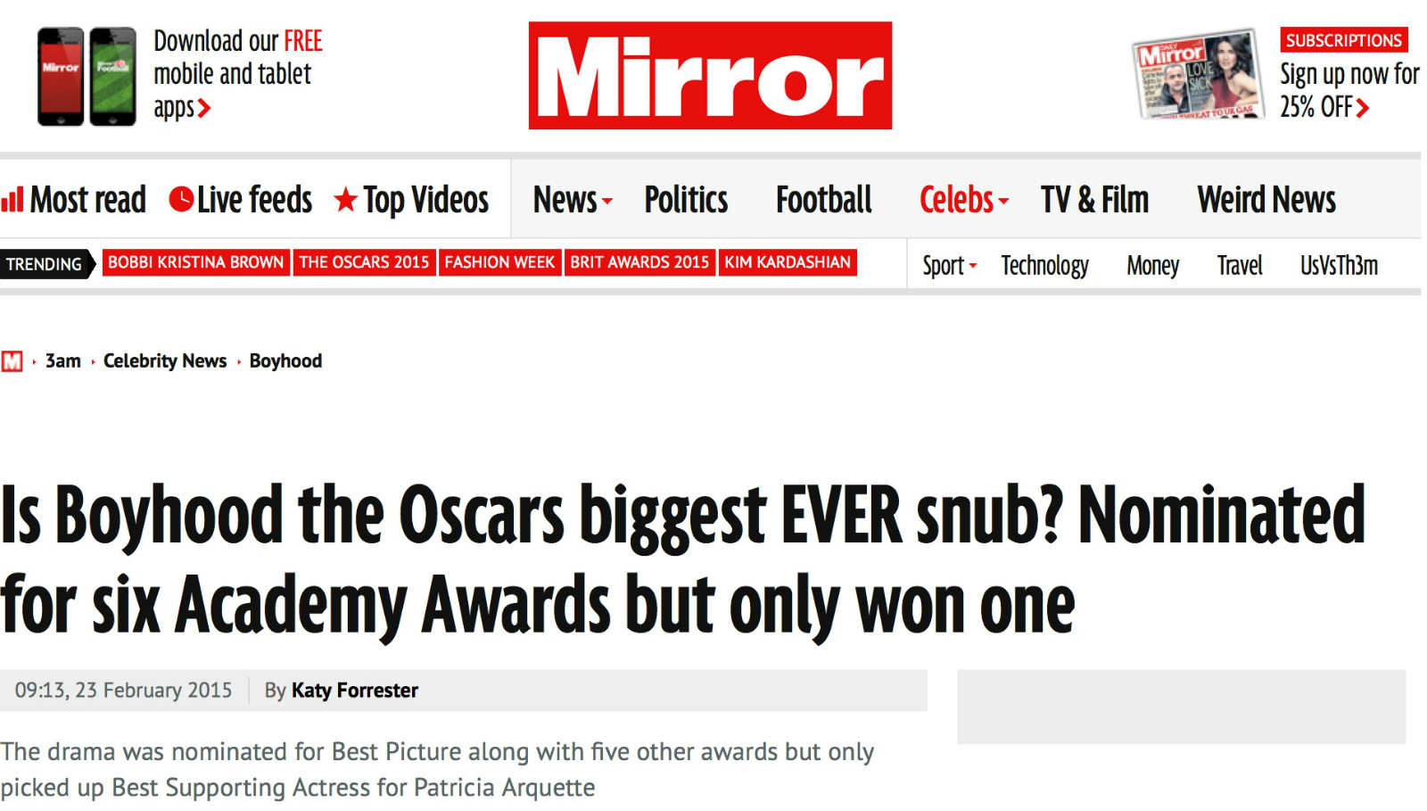1427x811 pixels.
Task: Select the Bobbi Kristina Brown trending tag
Action: (195, 262)
